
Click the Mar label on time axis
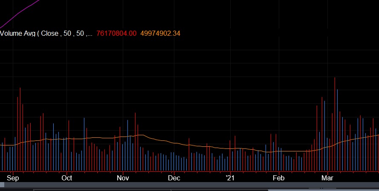[x=327, y=177]
